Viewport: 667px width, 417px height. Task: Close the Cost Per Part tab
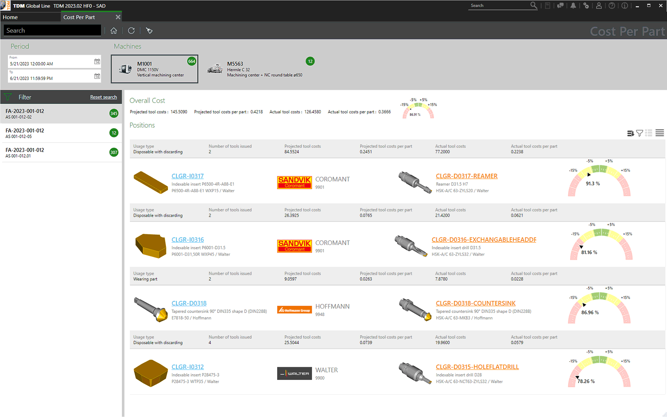click(x=118, y=17)
